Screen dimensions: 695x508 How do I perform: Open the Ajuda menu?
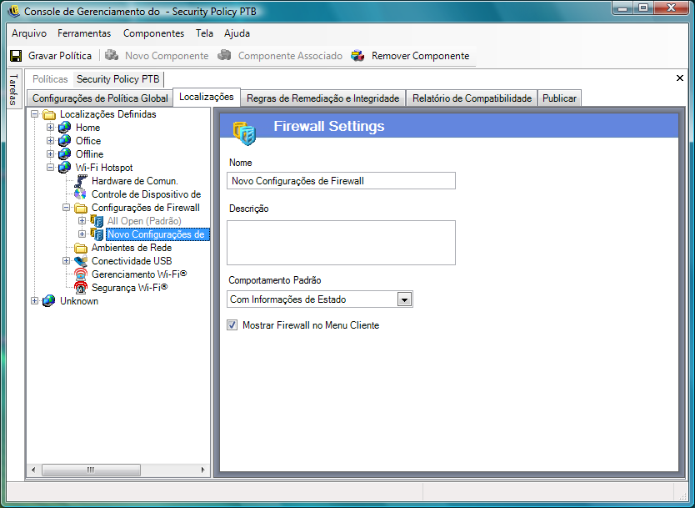[237, 33]
